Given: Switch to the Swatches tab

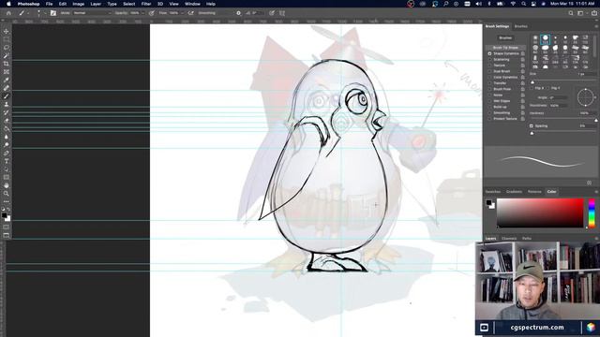Looking at the screenshot, I should tap(493, 191).
